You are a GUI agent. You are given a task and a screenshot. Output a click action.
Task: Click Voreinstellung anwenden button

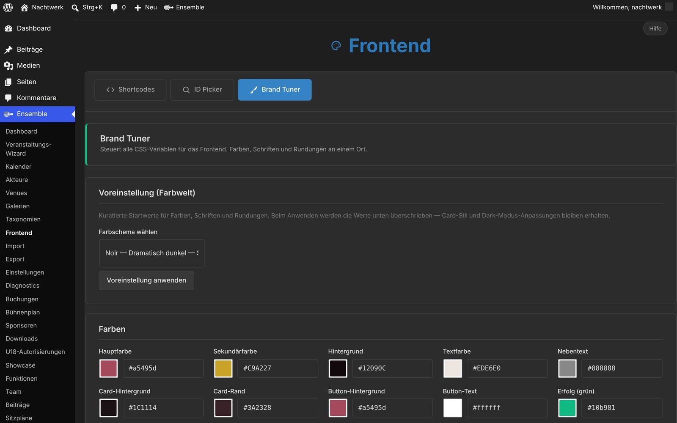coord(146,280)
